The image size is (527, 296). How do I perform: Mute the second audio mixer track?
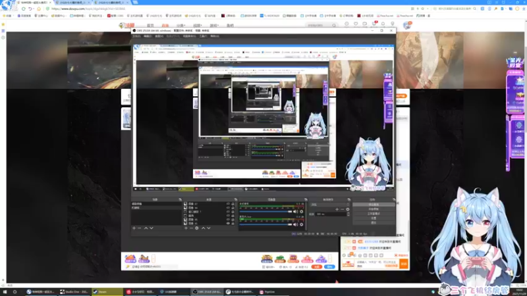tap(295, 224)
